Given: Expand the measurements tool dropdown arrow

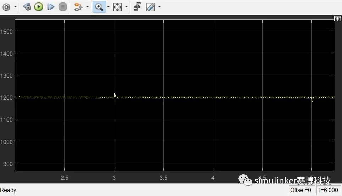Looking at the screenshot, I should [159, 7].
